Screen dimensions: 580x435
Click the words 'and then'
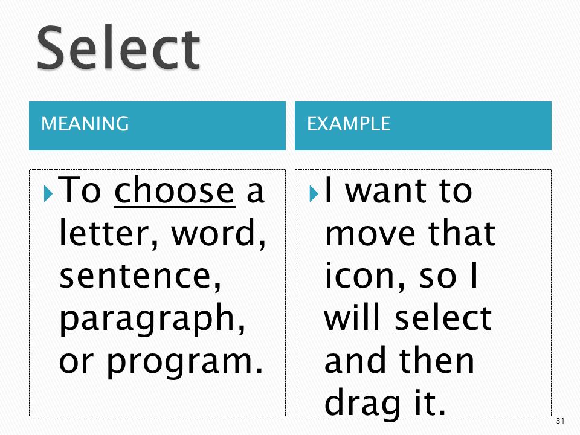pyautogui.click(x=399, y=360)
